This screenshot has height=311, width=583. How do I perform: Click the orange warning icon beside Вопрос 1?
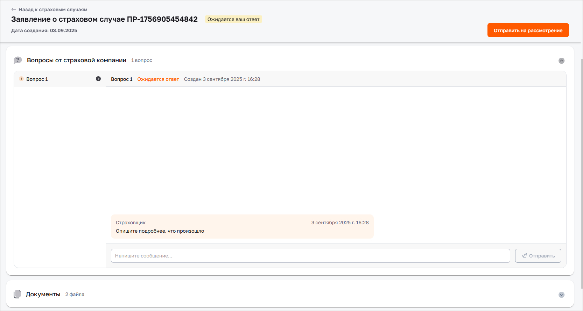coord(21,79)
